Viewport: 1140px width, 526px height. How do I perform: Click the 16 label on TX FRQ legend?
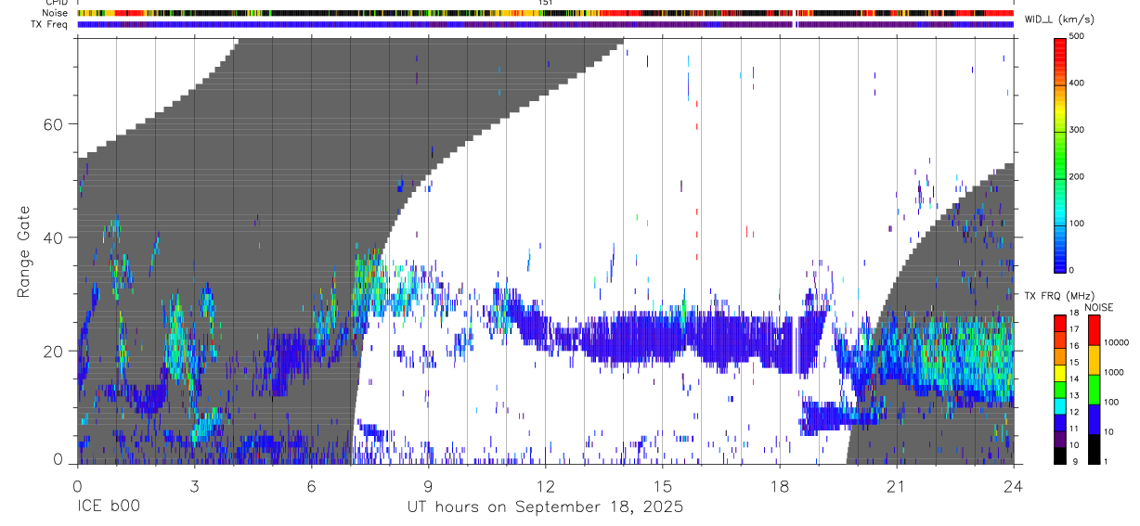[x=1074, y=346]
